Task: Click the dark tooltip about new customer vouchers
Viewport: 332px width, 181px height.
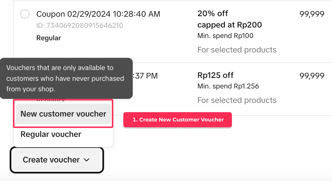Action: 66,78
